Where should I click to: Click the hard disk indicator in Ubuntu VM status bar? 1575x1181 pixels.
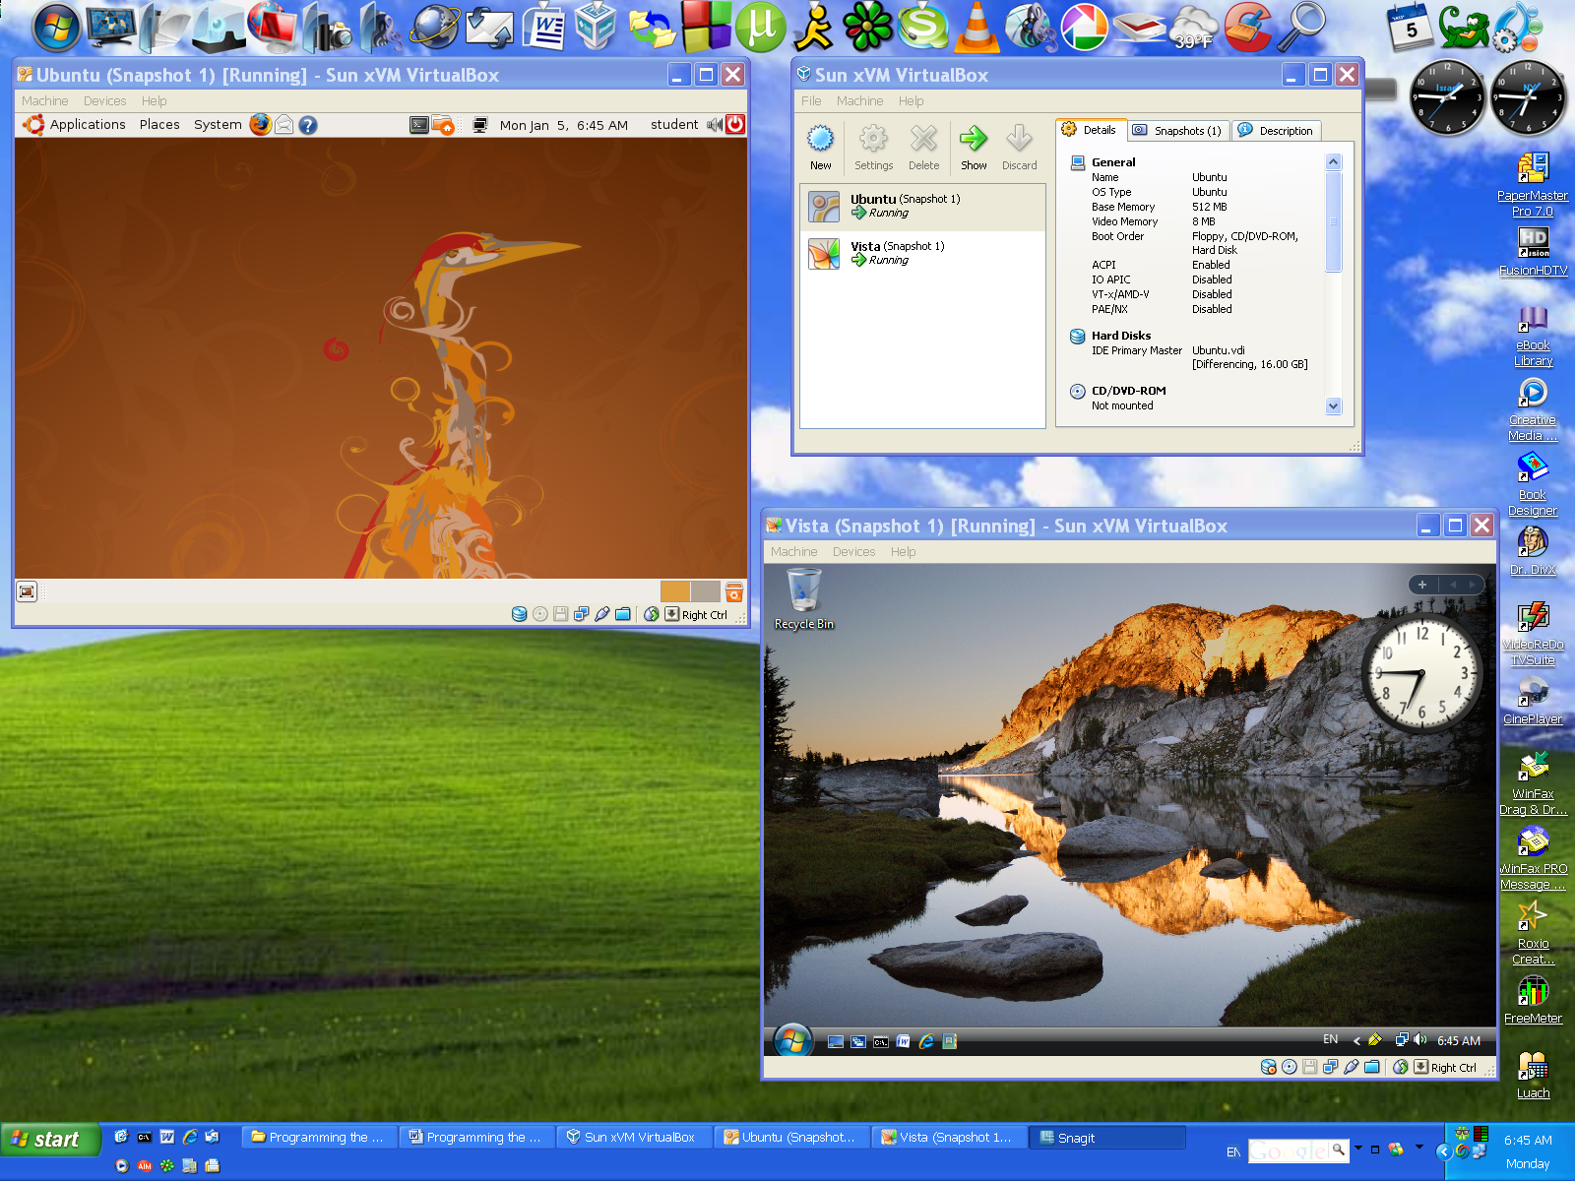(x=520, y=614)
